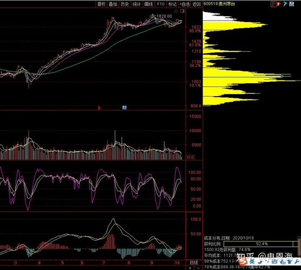
Task: Open the 统计 statistics menu
Action: tap(137, 4)
